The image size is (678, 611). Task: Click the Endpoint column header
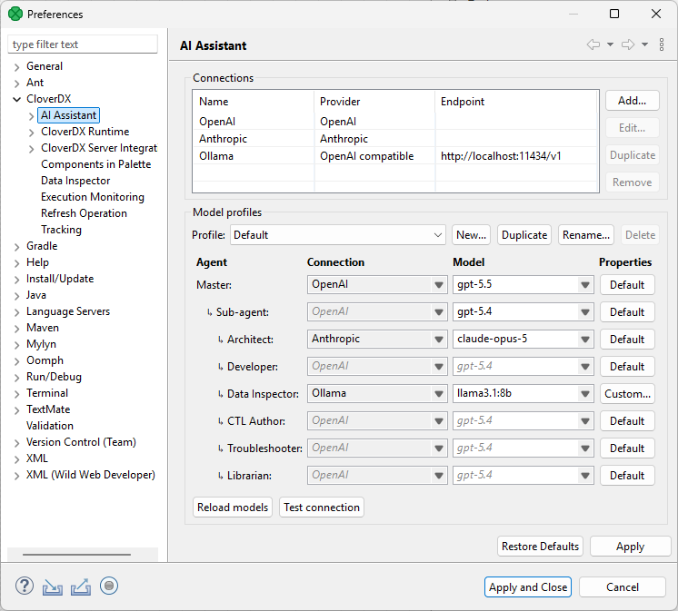(x=517, y=102)
